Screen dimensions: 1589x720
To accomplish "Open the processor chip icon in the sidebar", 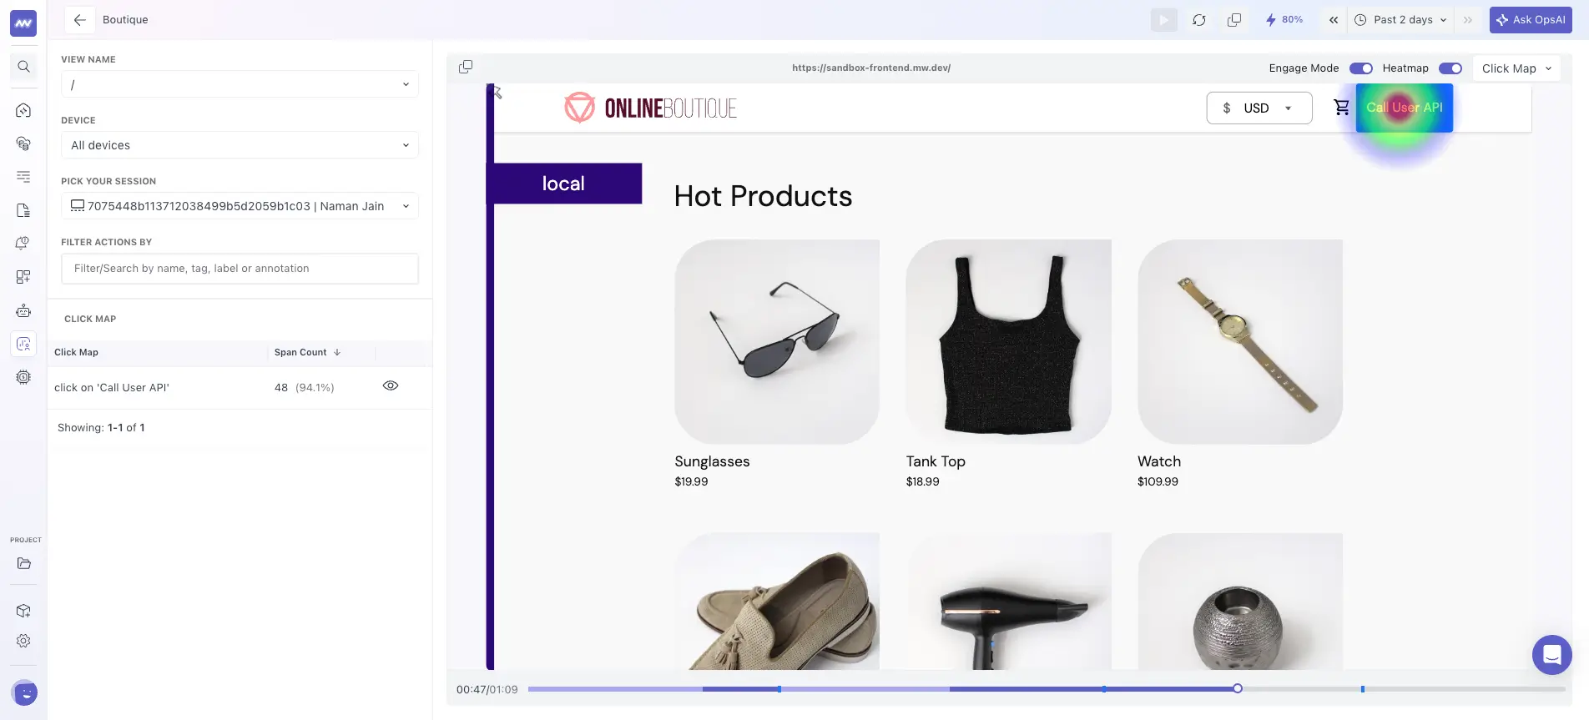I will tap(23, 377).
